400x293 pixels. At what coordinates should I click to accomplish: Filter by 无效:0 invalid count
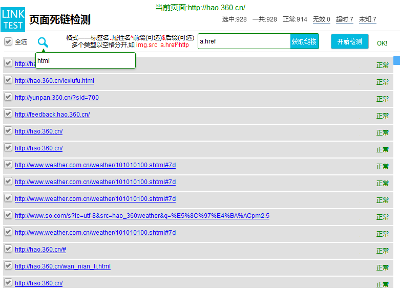pos(321,19)
